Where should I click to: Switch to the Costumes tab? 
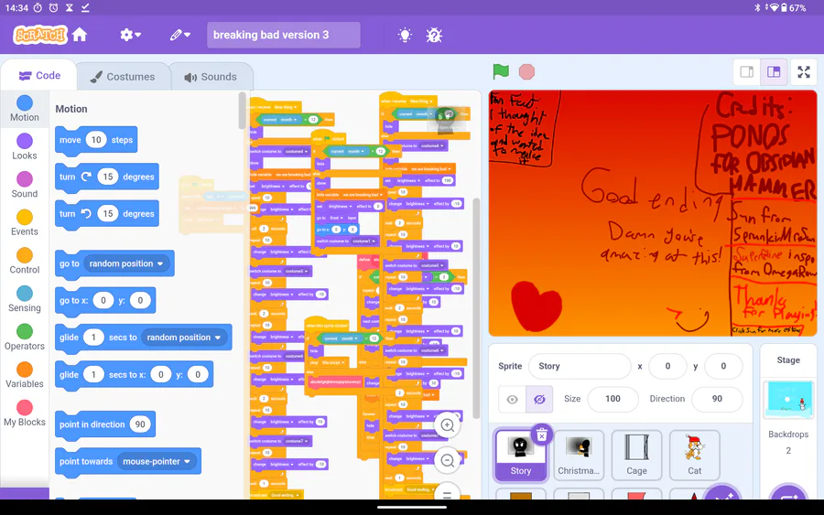(123, 77)
